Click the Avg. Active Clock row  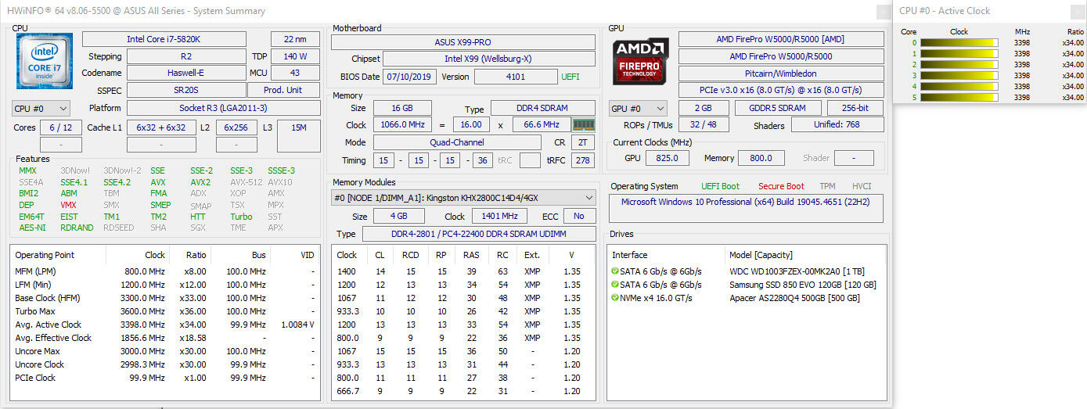166,325
